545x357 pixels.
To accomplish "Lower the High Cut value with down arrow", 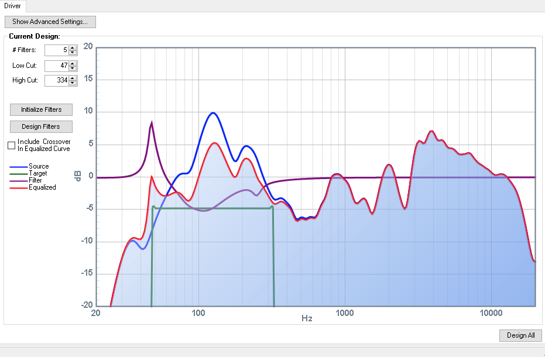I will coord(73,83).
